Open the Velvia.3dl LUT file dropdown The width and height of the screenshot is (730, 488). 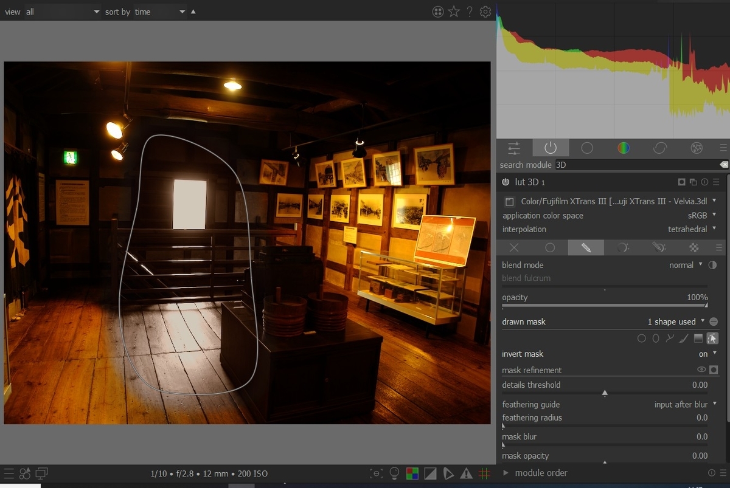coord(619,201)
